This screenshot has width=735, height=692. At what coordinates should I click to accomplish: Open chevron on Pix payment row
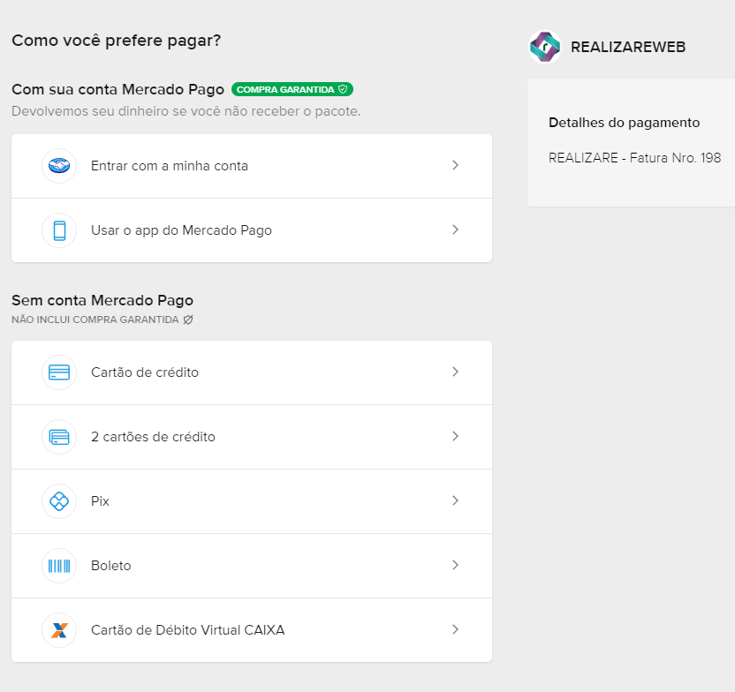(x=455, y=500)
